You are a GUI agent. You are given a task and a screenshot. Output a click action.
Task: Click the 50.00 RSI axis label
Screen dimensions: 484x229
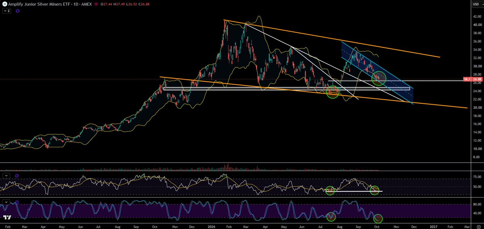[x=477, y=187]
